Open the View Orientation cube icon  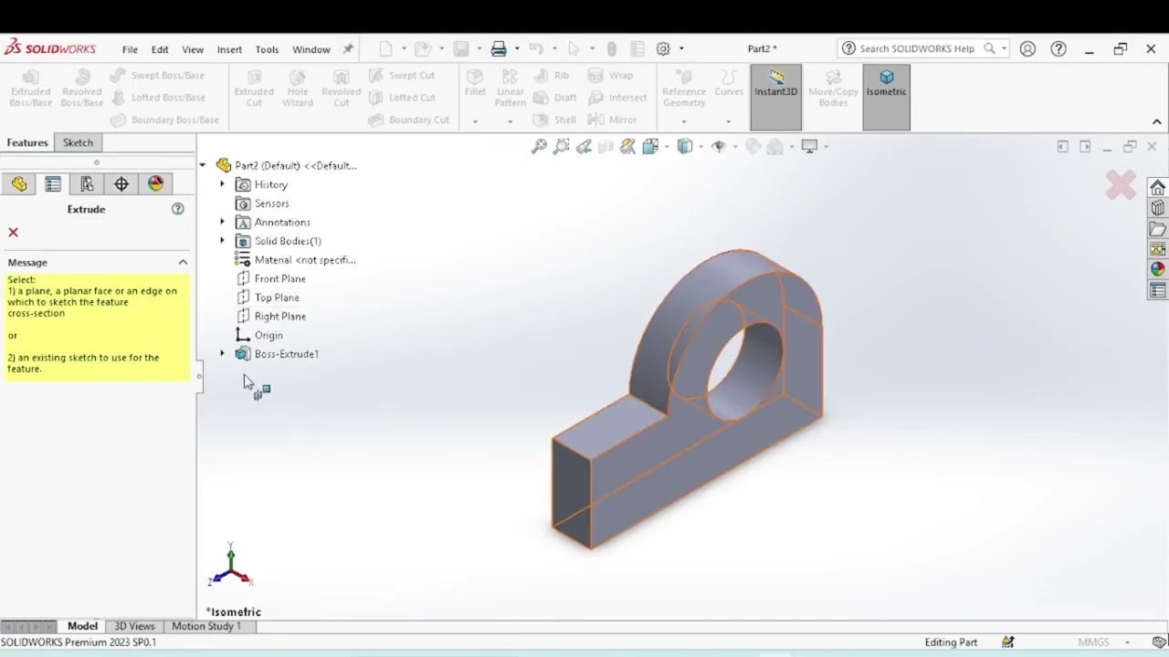pyautogui.click(x=650, y=146)
